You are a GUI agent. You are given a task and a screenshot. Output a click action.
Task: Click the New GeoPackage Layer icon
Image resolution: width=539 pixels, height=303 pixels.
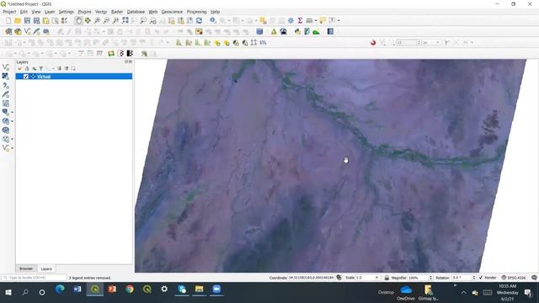18,32
